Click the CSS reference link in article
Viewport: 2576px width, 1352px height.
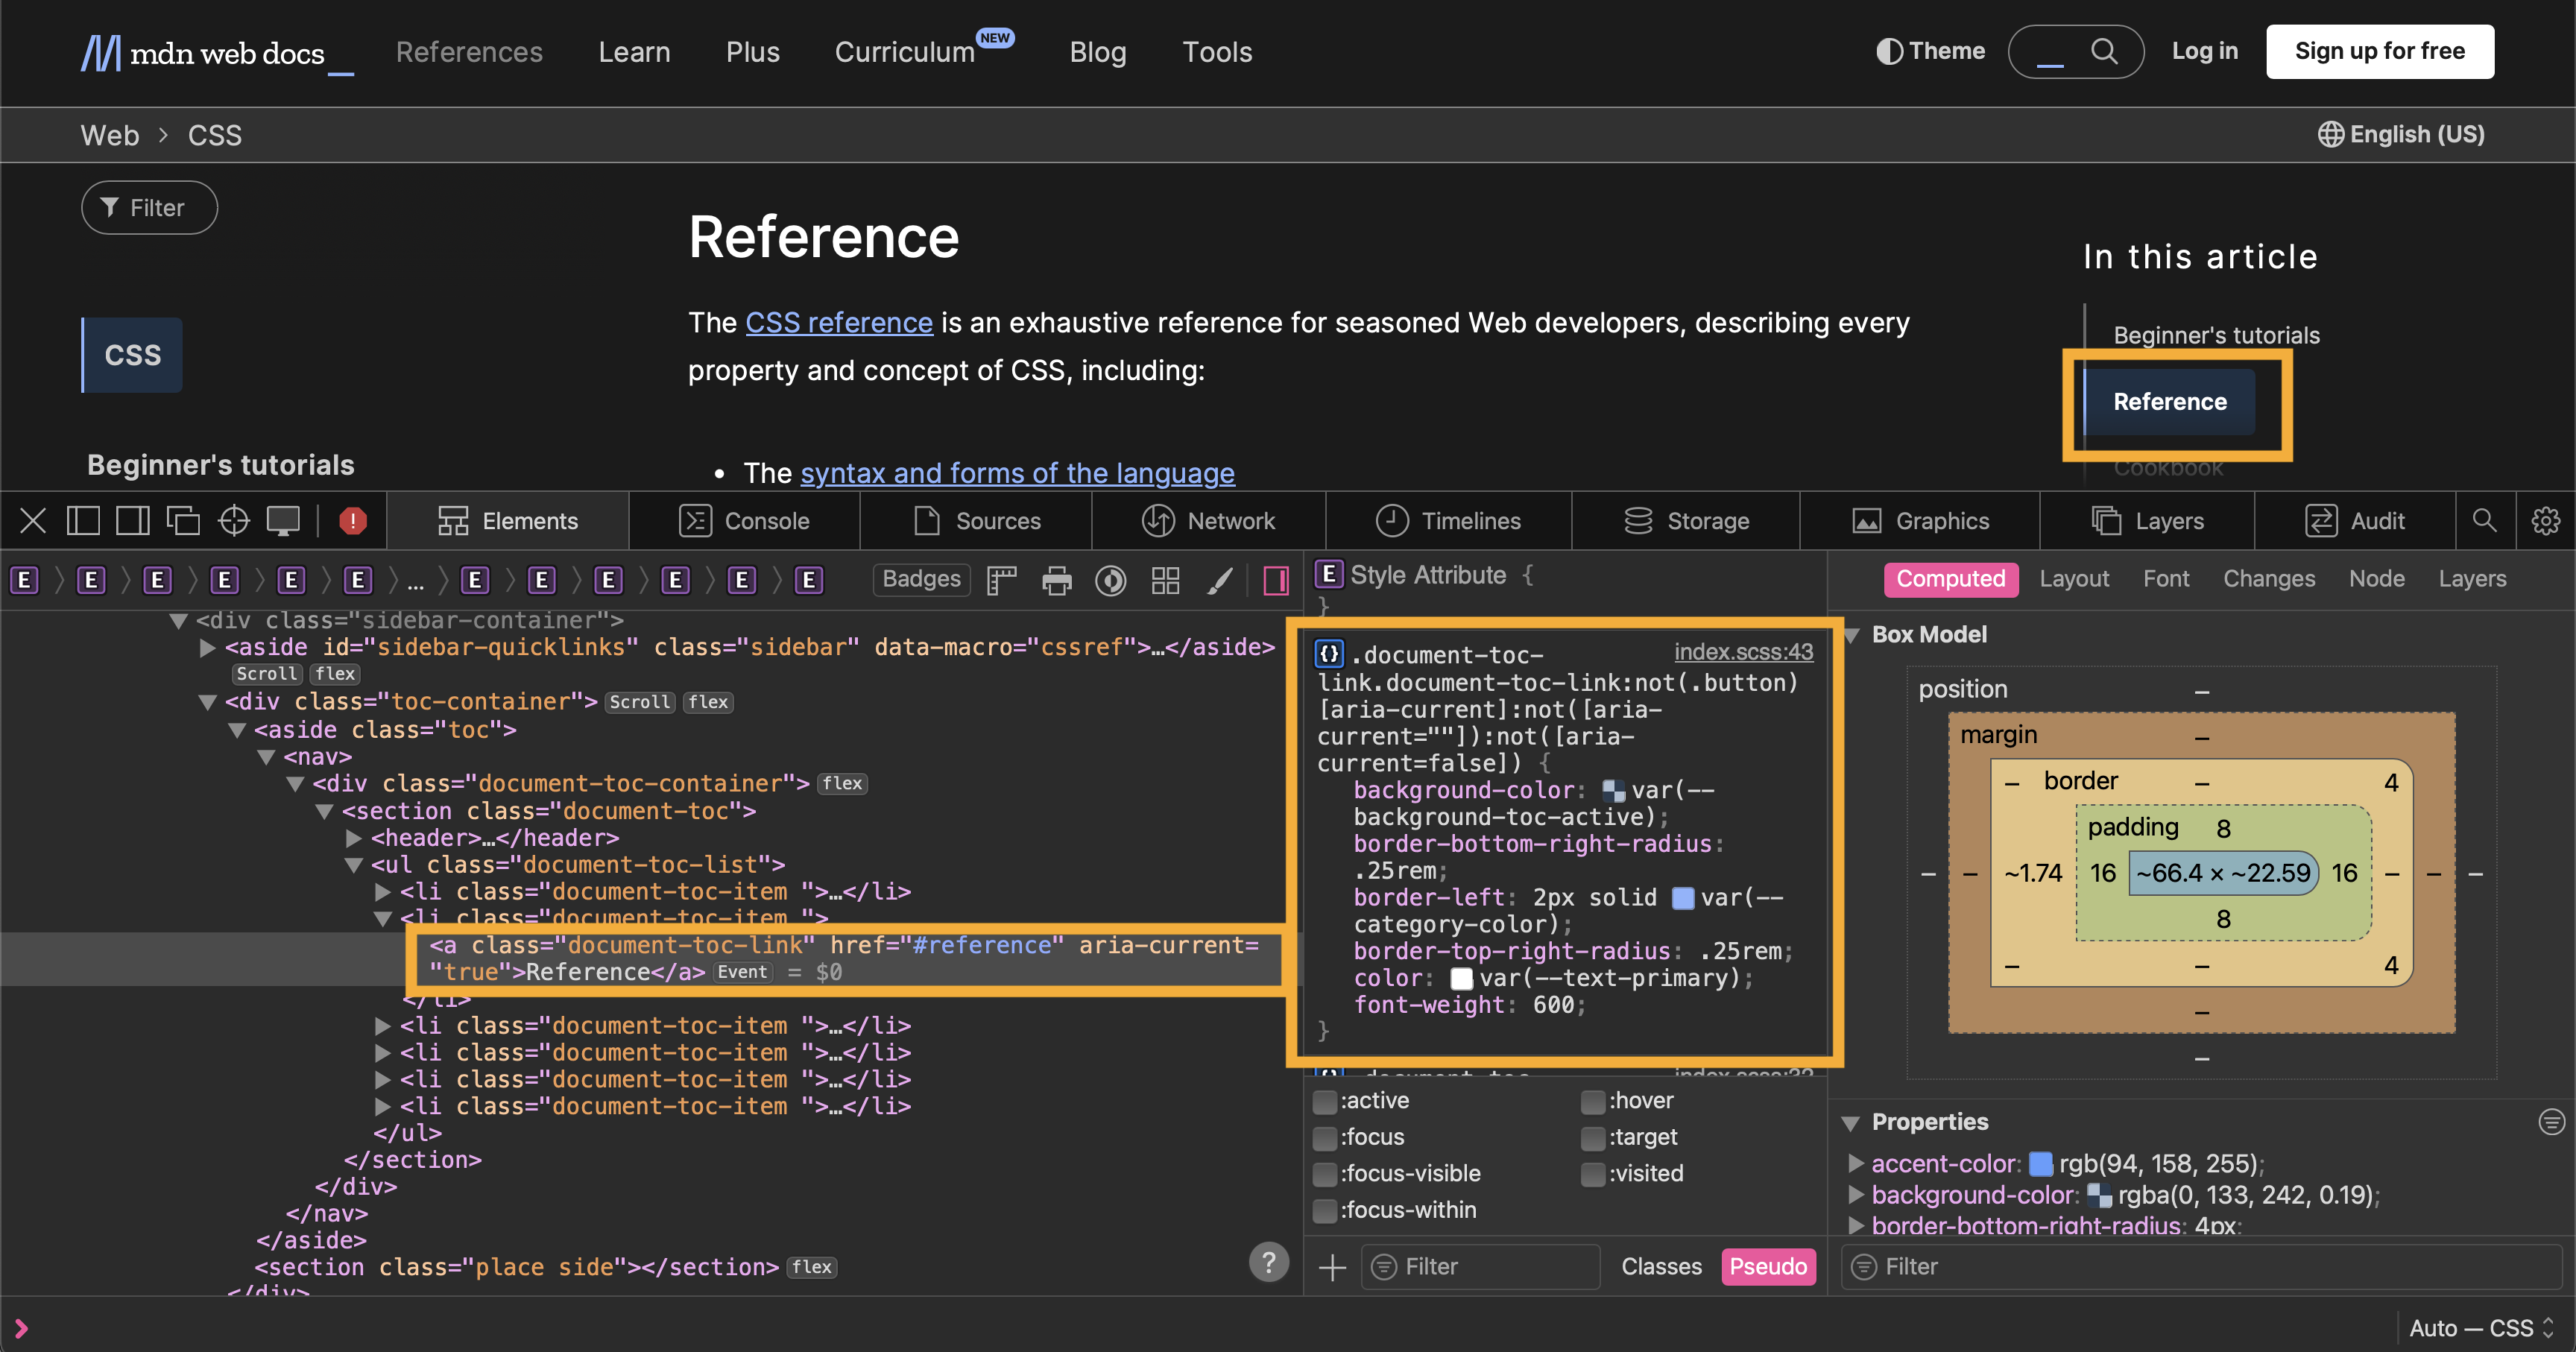839,322
